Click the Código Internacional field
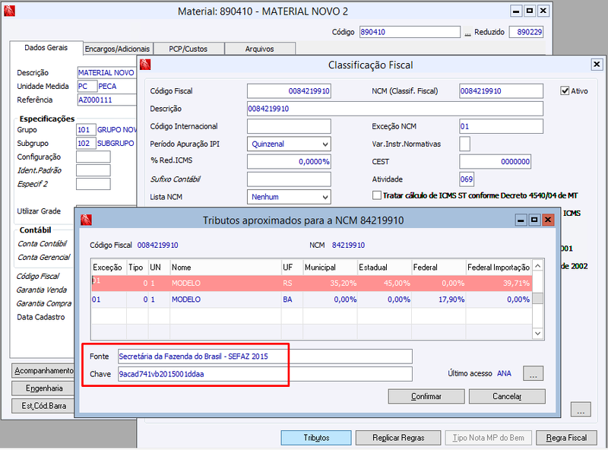608x450 pixels. click(289, 126)
